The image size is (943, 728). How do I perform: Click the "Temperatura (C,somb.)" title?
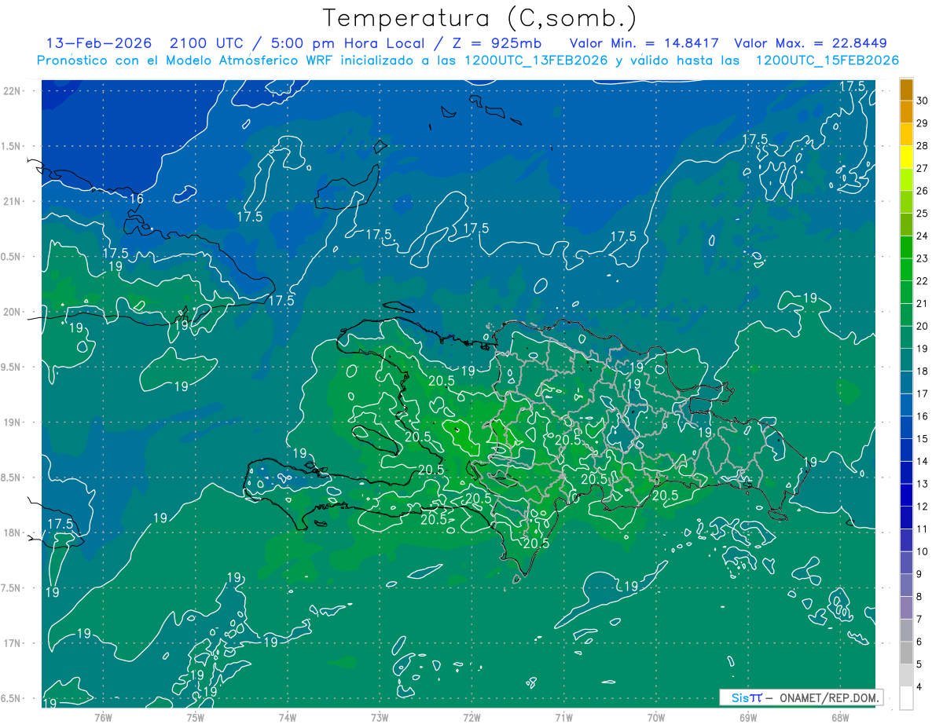point(480,17)
